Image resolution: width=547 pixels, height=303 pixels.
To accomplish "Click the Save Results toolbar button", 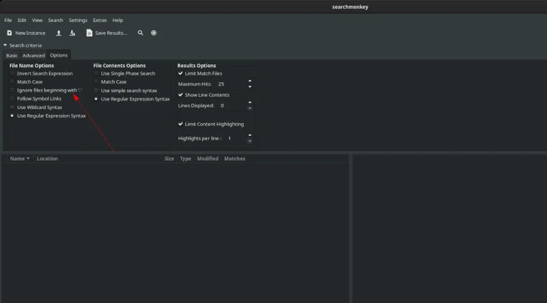I will tap(107, 33).
